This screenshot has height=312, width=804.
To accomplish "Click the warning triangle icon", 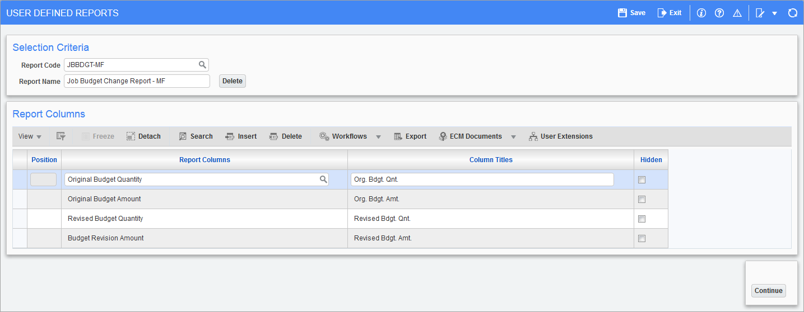I will click(x=737, y=13).
